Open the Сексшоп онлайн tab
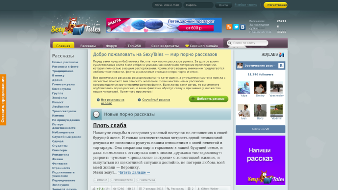The width and height of the screenshot is (338, 190). pos(201,46)
